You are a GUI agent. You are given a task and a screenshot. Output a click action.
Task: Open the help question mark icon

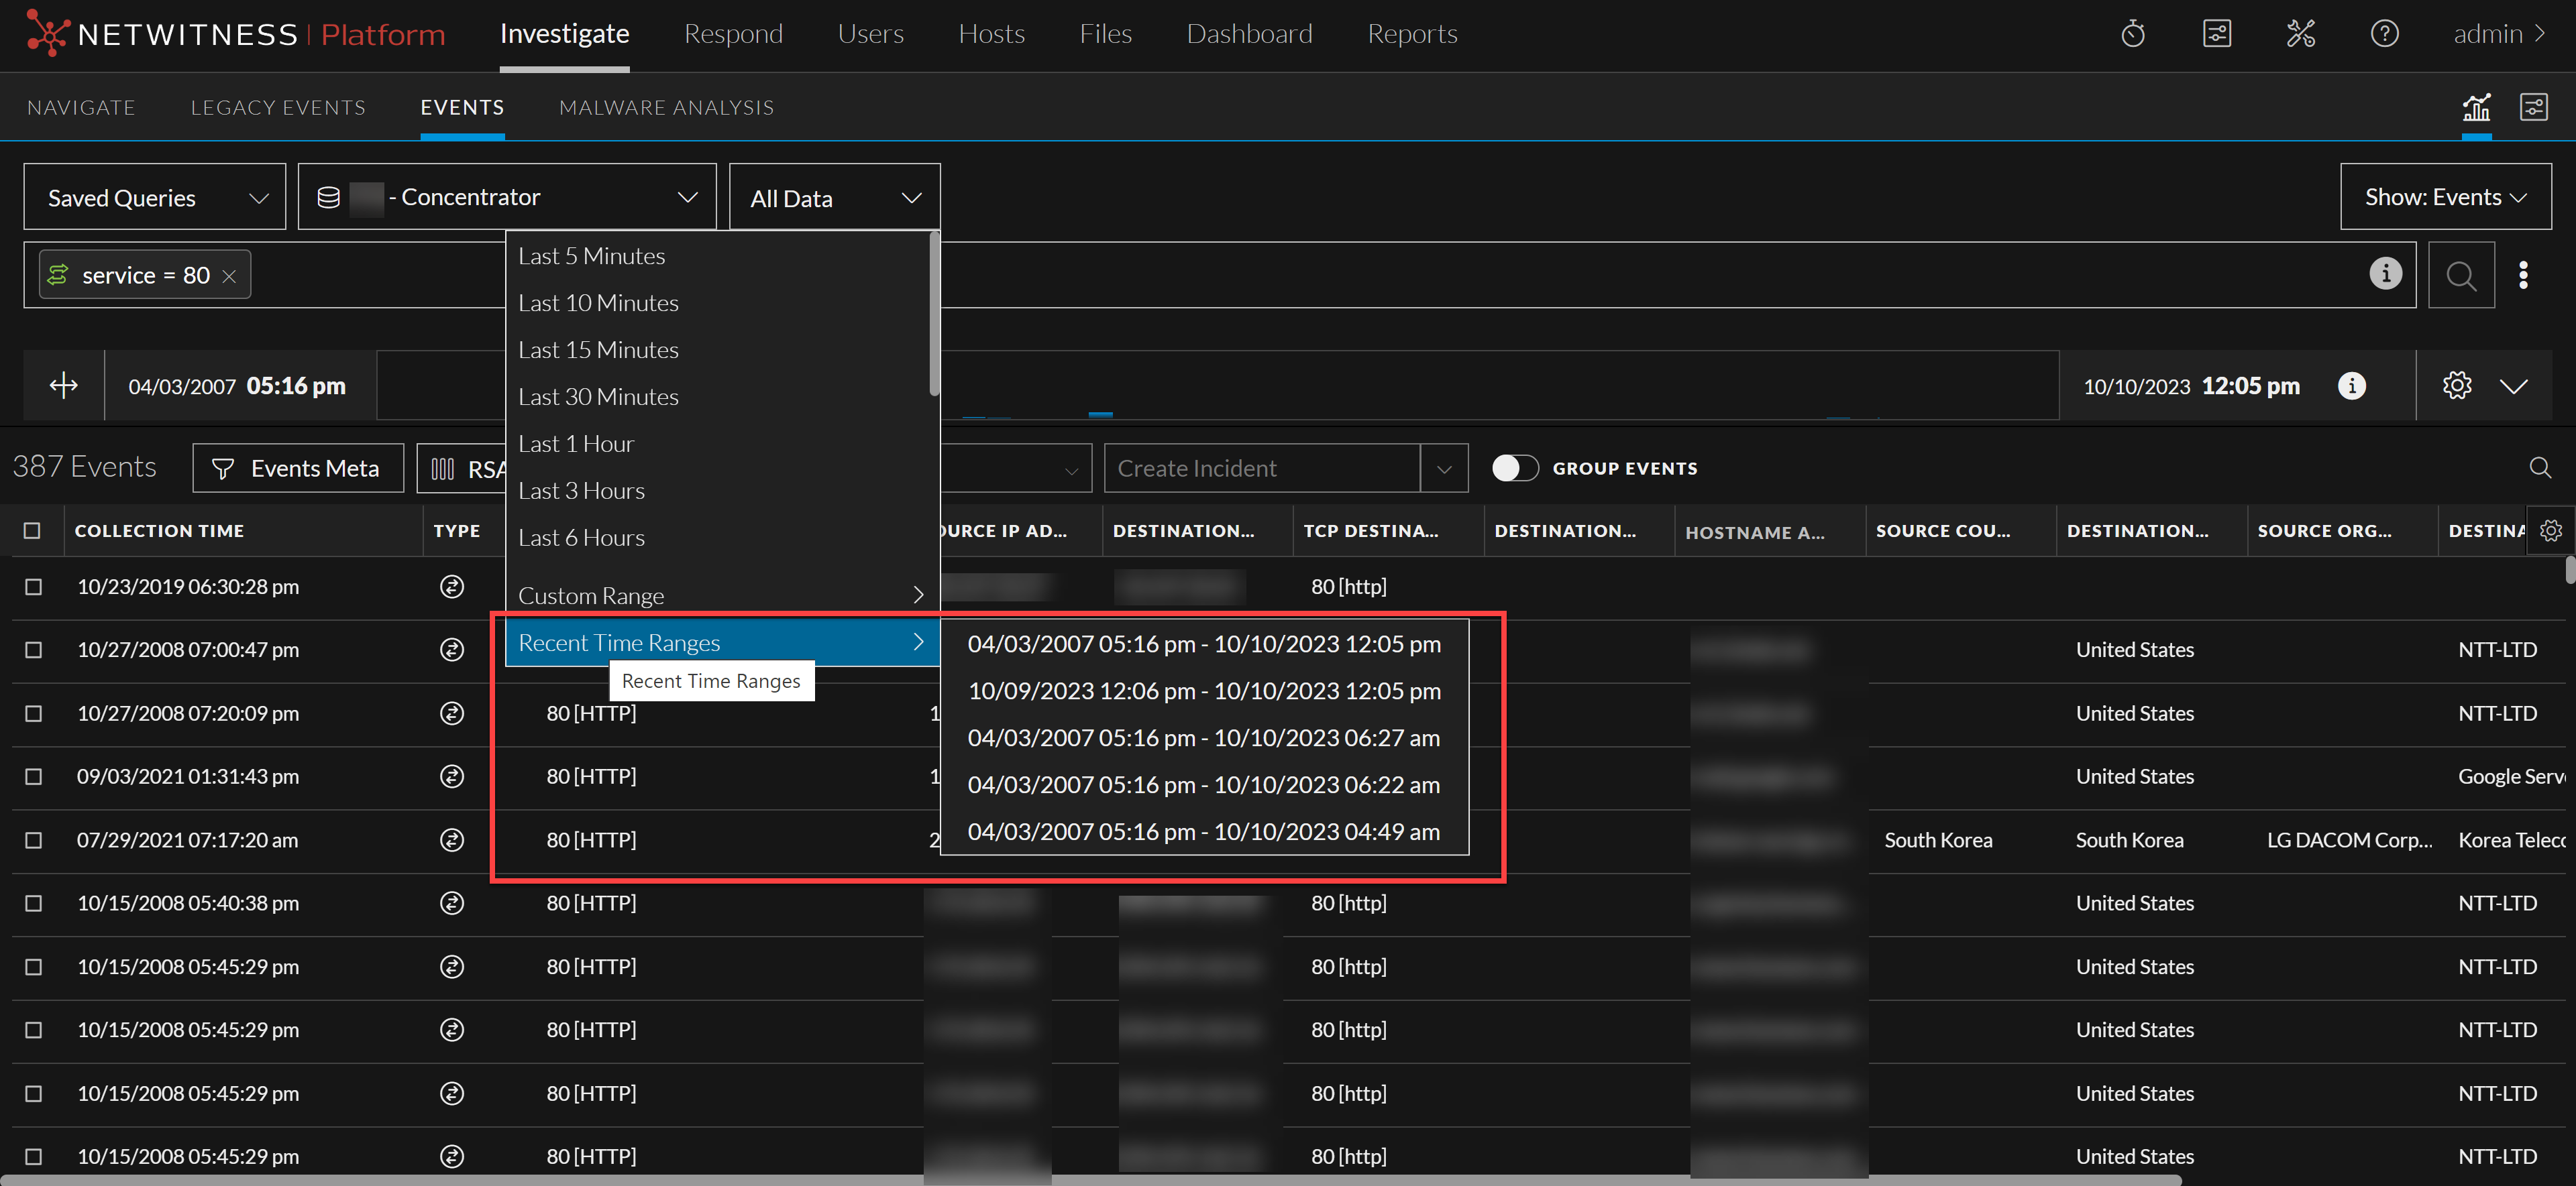[x=2384, y=34]
